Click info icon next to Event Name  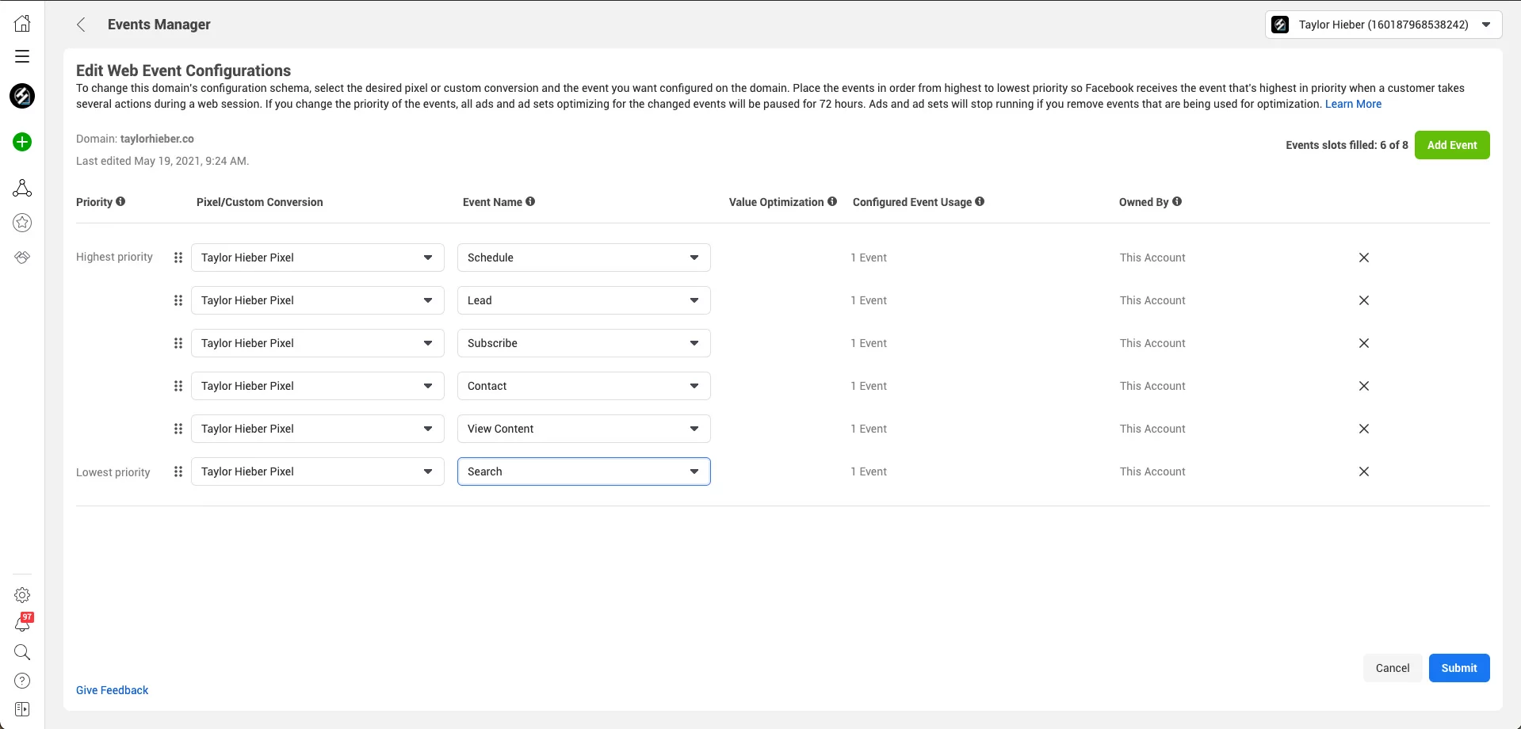530,202
